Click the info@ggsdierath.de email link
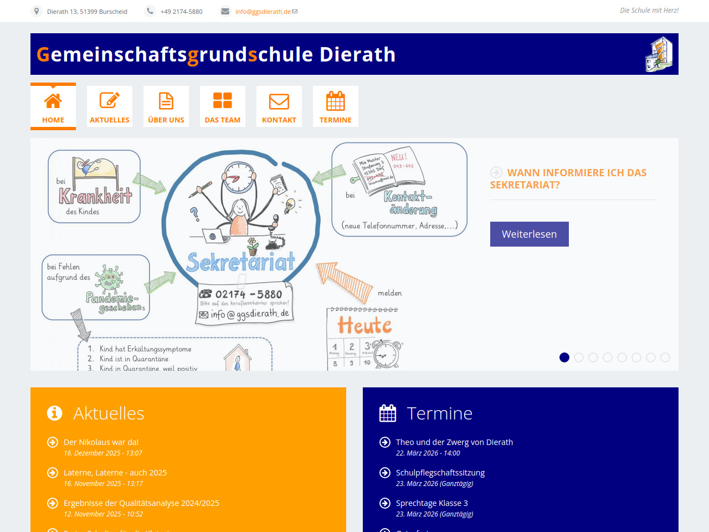This screenshot has height=532, width=709. click(x=263, y=12)
